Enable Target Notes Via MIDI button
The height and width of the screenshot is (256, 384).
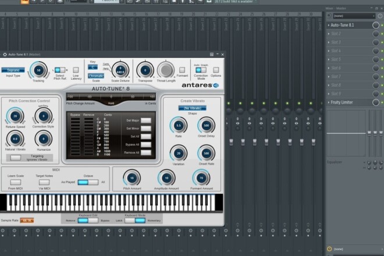(x=44, y=182)
